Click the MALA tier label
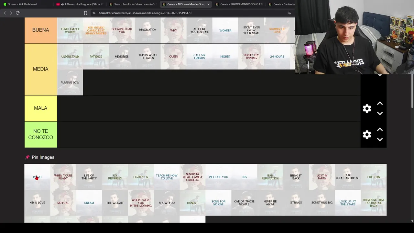Image resolution: width=414 pixels, height=233 pixels. click(x=41, y=108)
